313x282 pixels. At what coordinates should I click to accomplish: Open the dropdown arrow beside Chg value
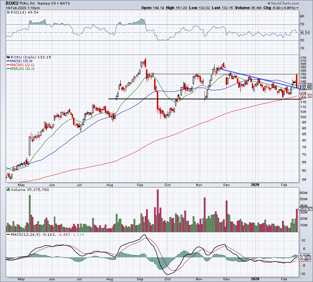tap(298, 8)
